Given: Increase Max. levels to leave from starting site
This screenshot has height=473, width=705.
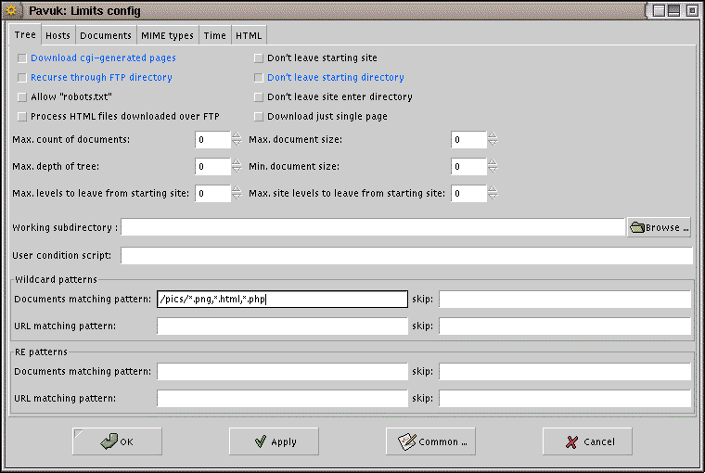Looking at the screenshot, I should tap(237, 189).
